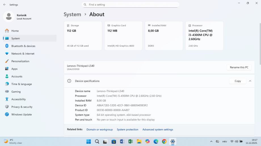
Task: Click the volume speaker tray icon
Action: click(x=236, y=141)
